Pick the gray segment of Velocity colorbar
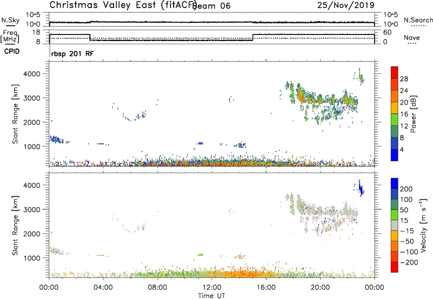Viewport: 433px width, 299px height. (x=395, y=225)
